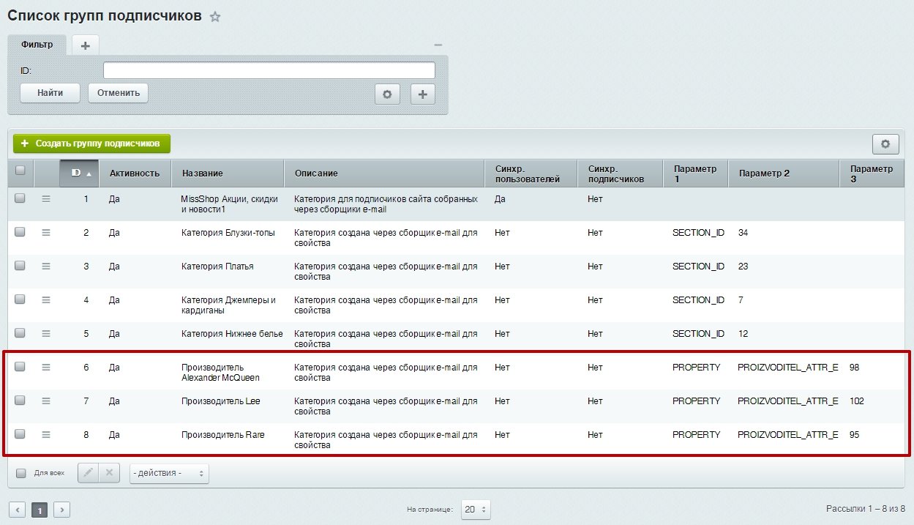Check the row for Производитель Lee
Screen dimensions: 914x525
click(20, 400)
